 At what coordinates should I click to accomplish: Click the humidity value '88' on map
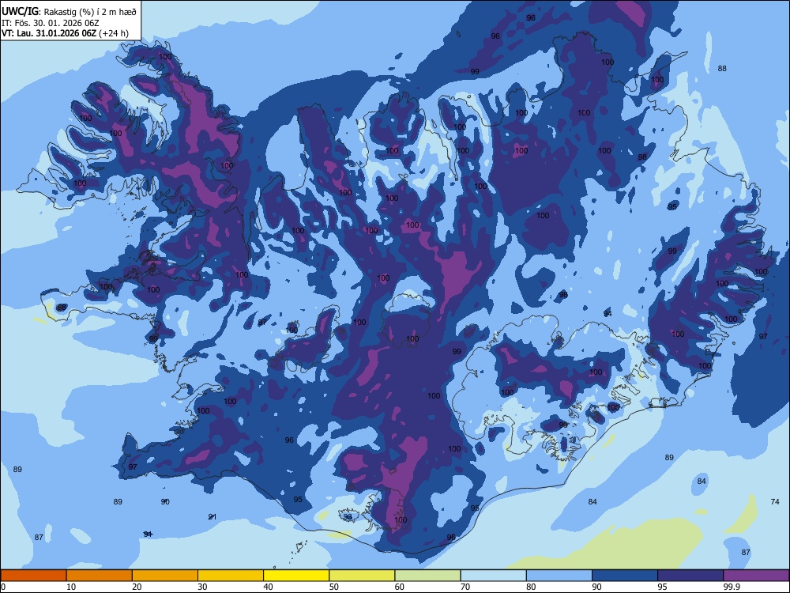(x=722, y=69)
